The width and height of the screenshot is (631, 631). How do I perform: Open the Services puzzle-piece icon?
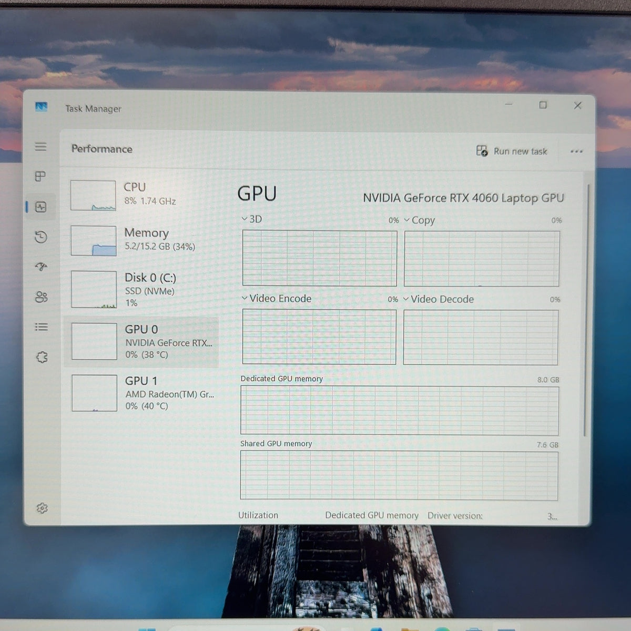(x=42, y=358)
